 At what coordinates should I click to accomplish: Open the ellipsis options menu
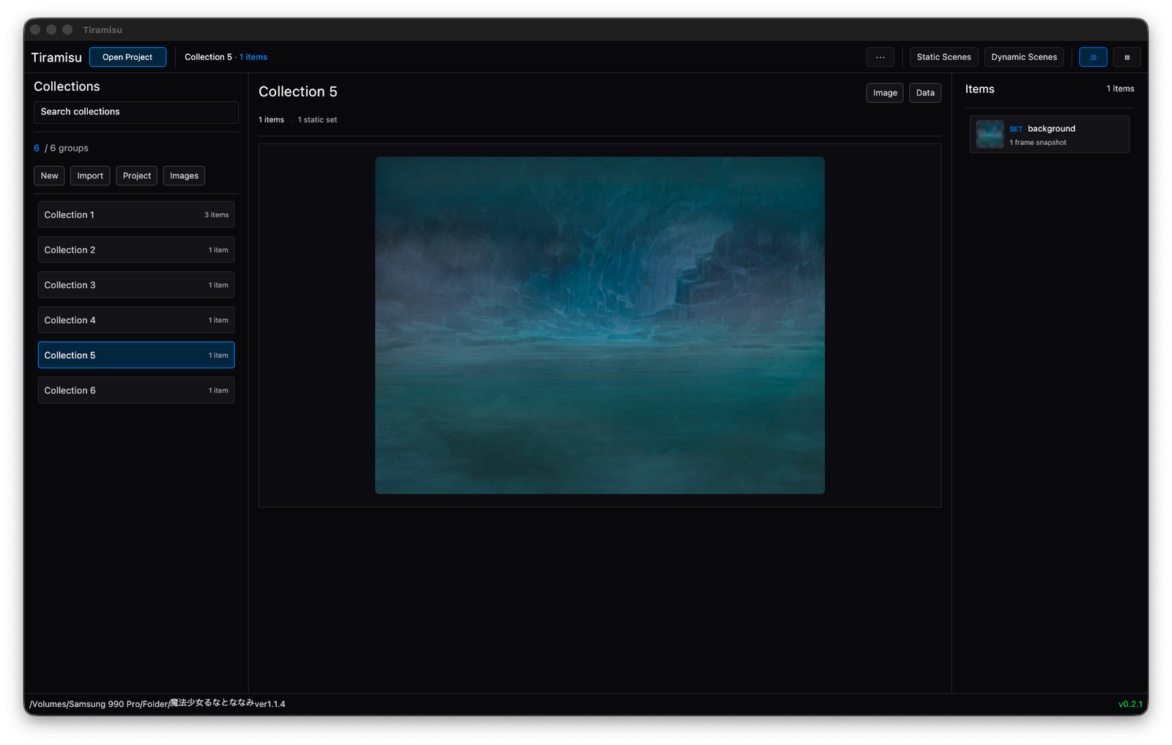[880, 56]
